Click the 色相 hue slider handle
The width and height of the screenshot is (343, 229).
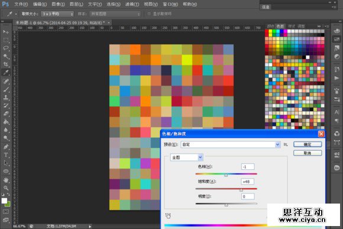(226, 175)
